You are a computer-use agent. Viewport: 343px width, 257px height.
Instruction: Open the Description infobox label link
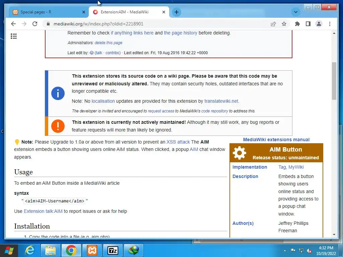245,176
